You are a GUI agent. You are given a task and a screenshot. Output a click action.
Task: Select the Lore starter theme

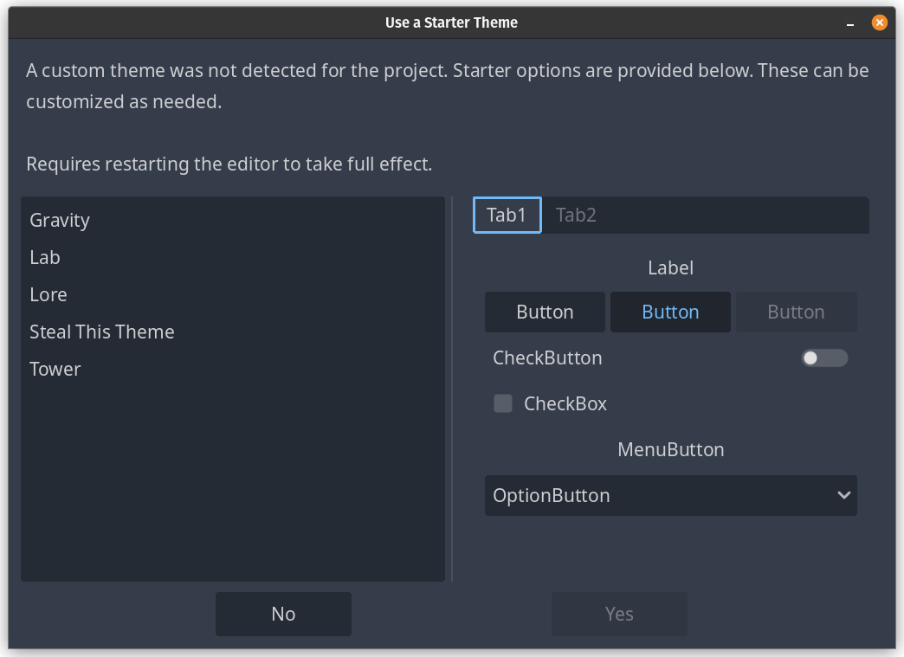48,295
